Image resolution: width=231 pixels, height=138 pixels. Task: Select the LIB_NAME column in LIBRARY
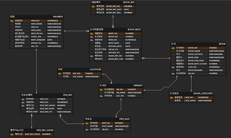121,93
